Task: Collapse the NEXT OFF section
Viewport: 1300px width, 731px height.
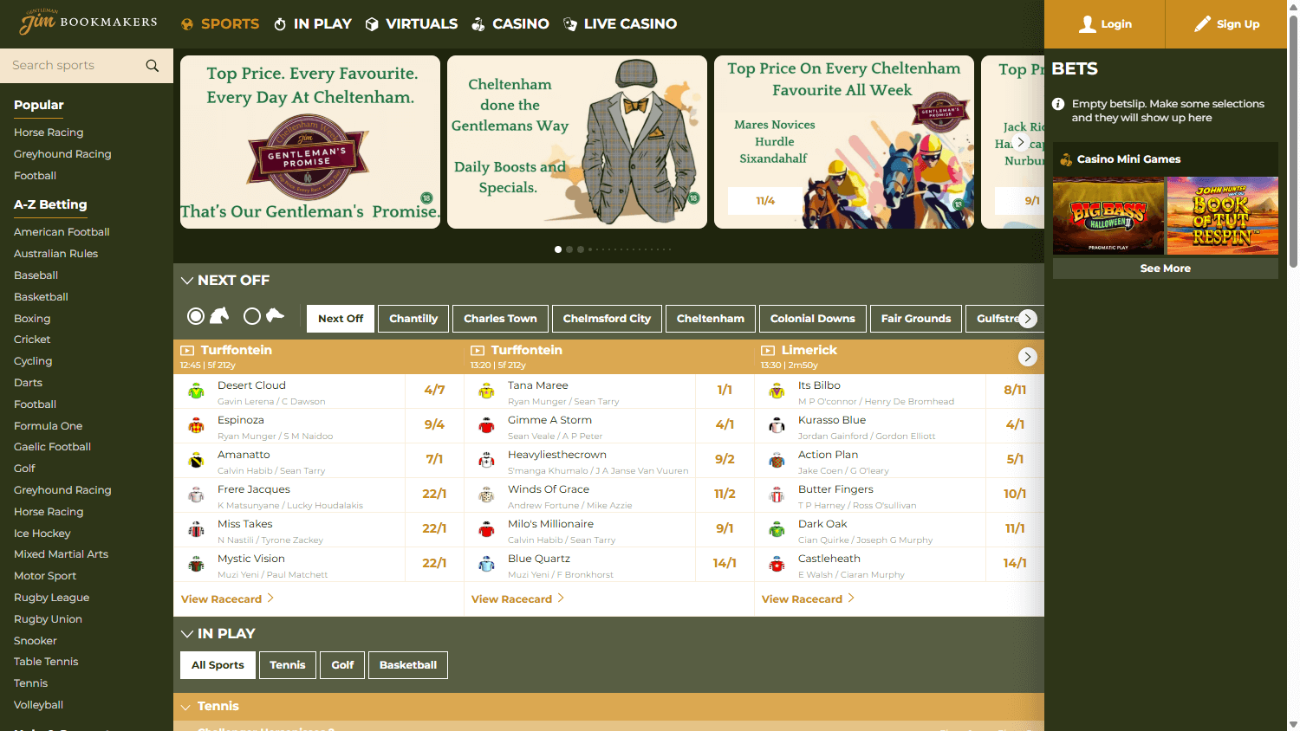Action: [x=186, y=281]
